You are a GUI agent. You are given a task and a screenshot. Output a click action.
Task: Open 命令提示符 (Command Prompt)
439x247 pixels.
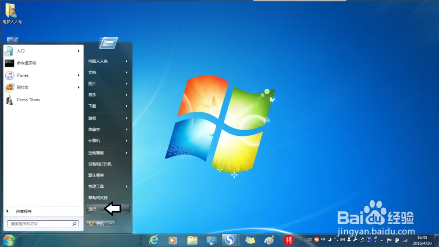26,63
